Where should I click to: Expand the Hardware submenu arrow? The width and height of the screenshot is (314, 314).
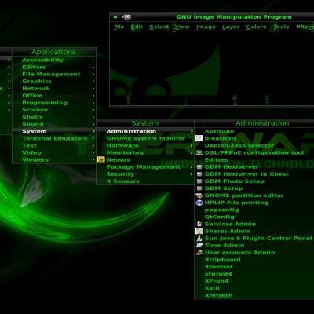[192, 145]
